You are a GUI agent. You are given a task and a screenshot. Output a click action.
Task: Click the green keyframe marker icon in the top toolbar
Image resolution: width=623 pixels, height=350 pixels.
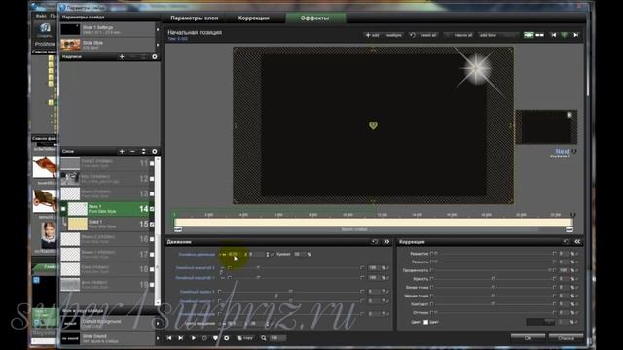565,35
